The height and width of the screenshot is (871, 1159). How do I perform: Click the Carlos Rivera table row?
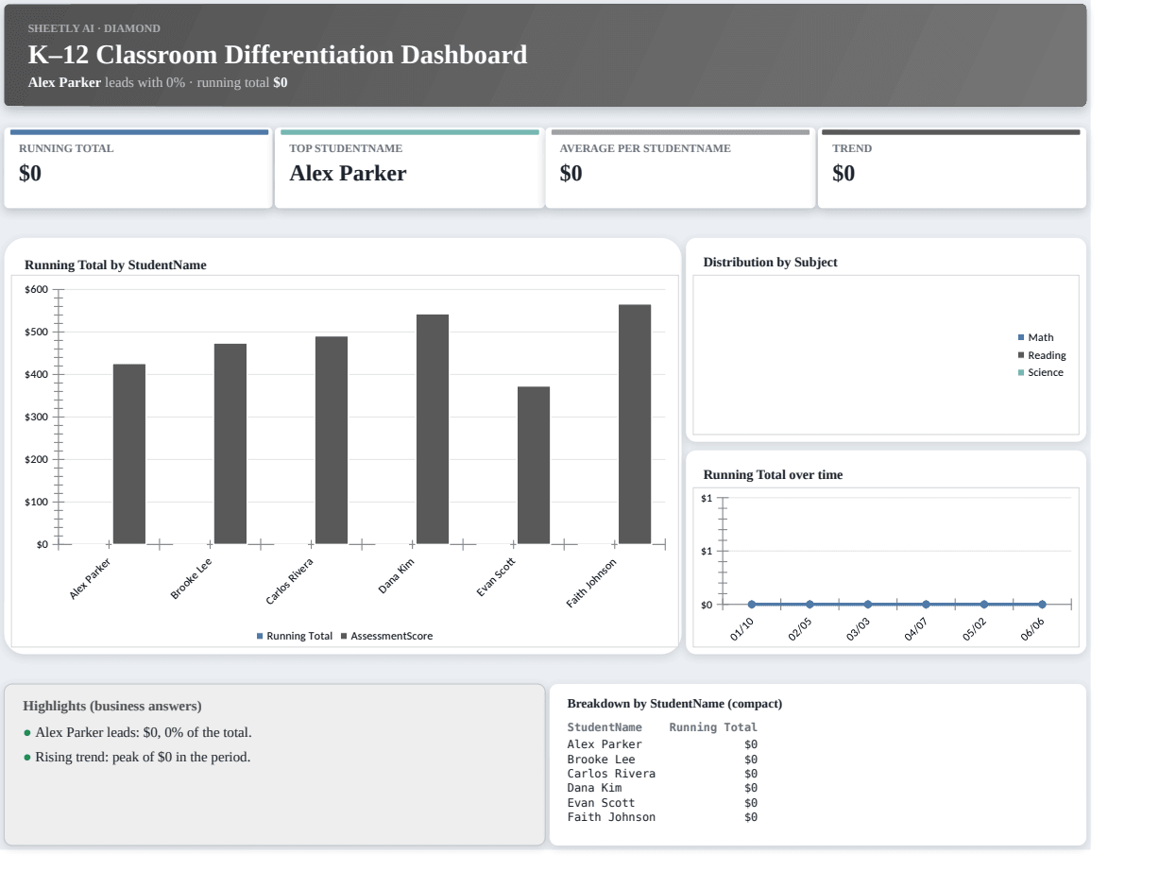[x=662, y=774]
